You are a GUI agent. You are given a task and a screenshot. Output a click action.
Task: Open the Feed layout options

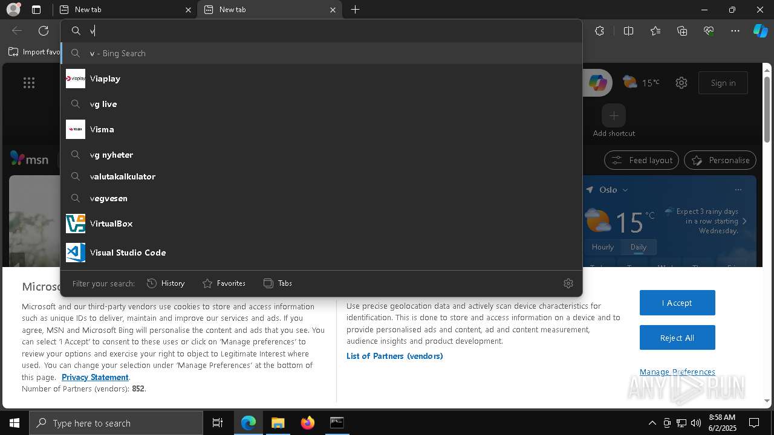(642, 160)
